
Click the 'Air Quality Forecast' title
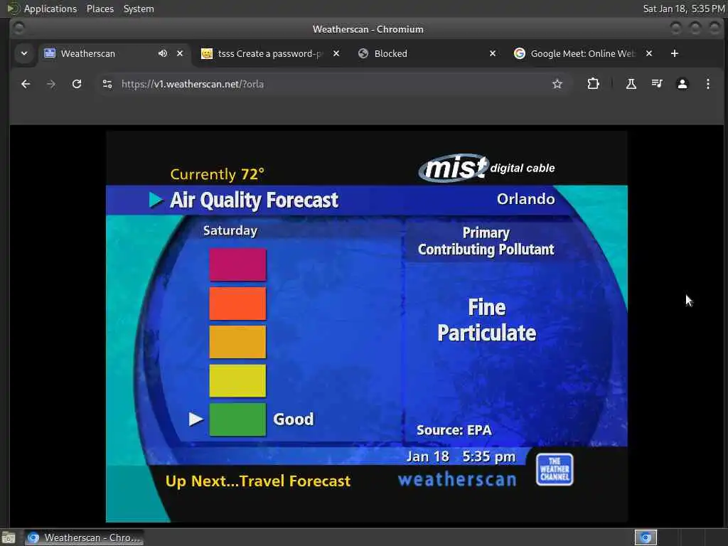(254, 200)
